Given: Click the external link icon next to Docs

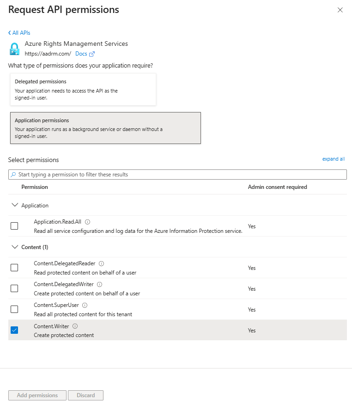Looking at the screenshot, I should coord(92,54).
